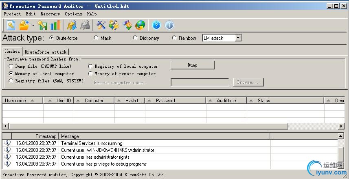The image size is (349, 179).
Task: Click the Timestamp log column header
Action: coord(35,136)
